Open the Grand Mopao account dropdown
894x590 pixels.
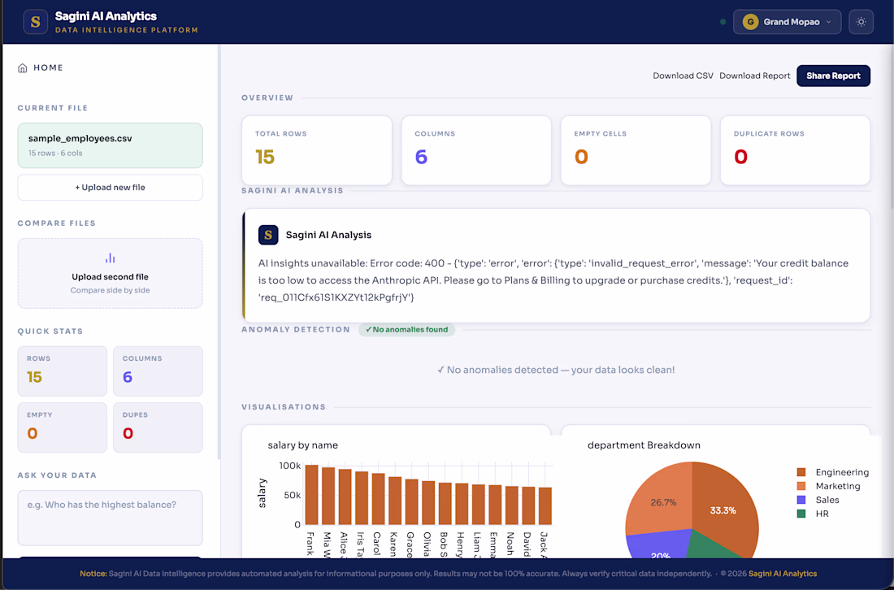787,22
